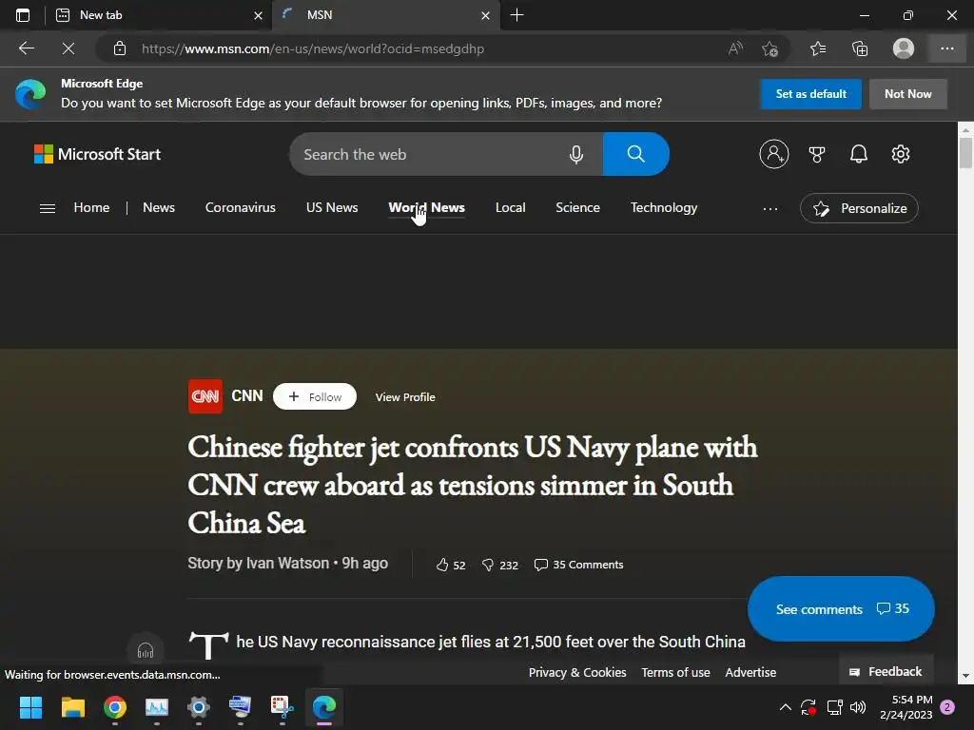The width and height of the screenshot is (974, 730).
Task: Open Privacy & Cookies
Action: pos(577,672)
